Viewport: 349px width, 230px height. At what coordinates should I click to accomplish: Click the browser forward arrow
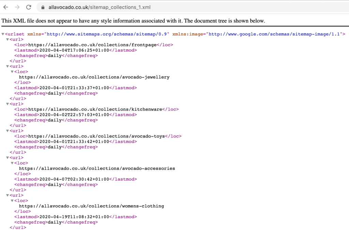17,7
